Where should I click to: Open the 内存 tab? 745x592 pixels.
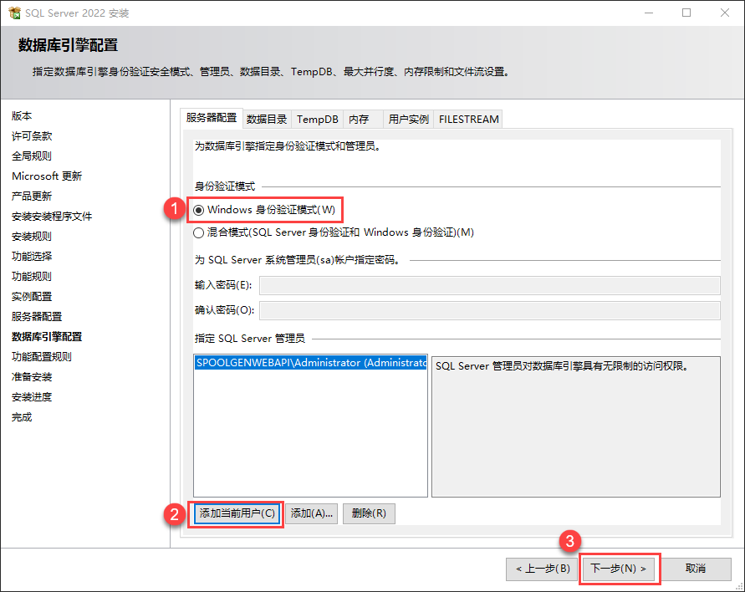pos(359,120)
